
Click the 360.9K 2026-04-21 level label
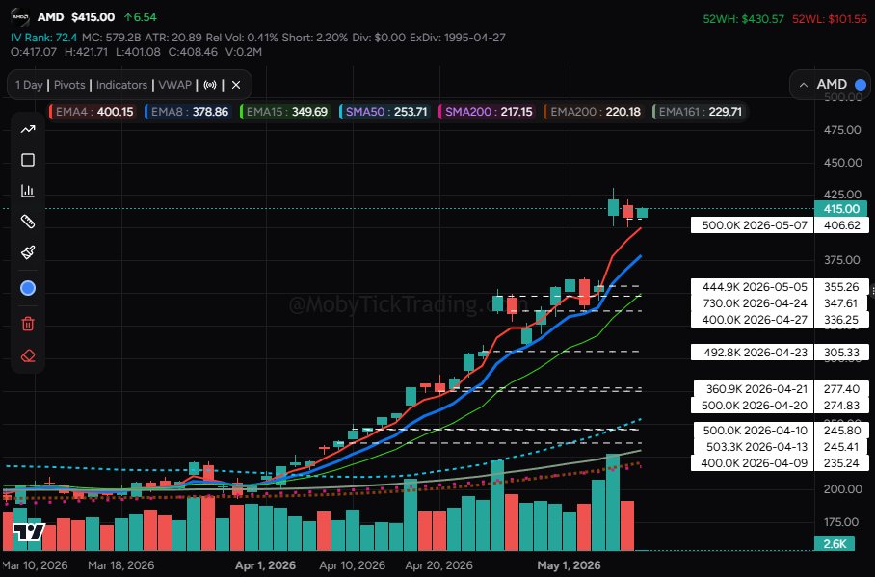click(x=754, y=389)
